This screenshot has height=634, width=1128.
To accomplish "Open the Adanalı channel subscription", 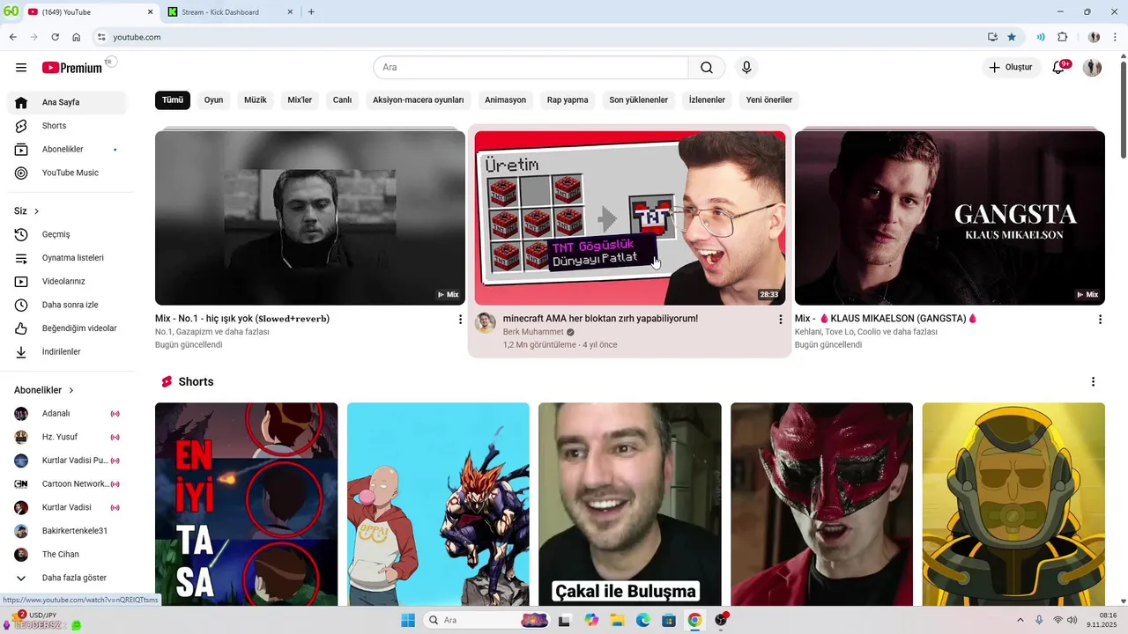I will point(67,414).
